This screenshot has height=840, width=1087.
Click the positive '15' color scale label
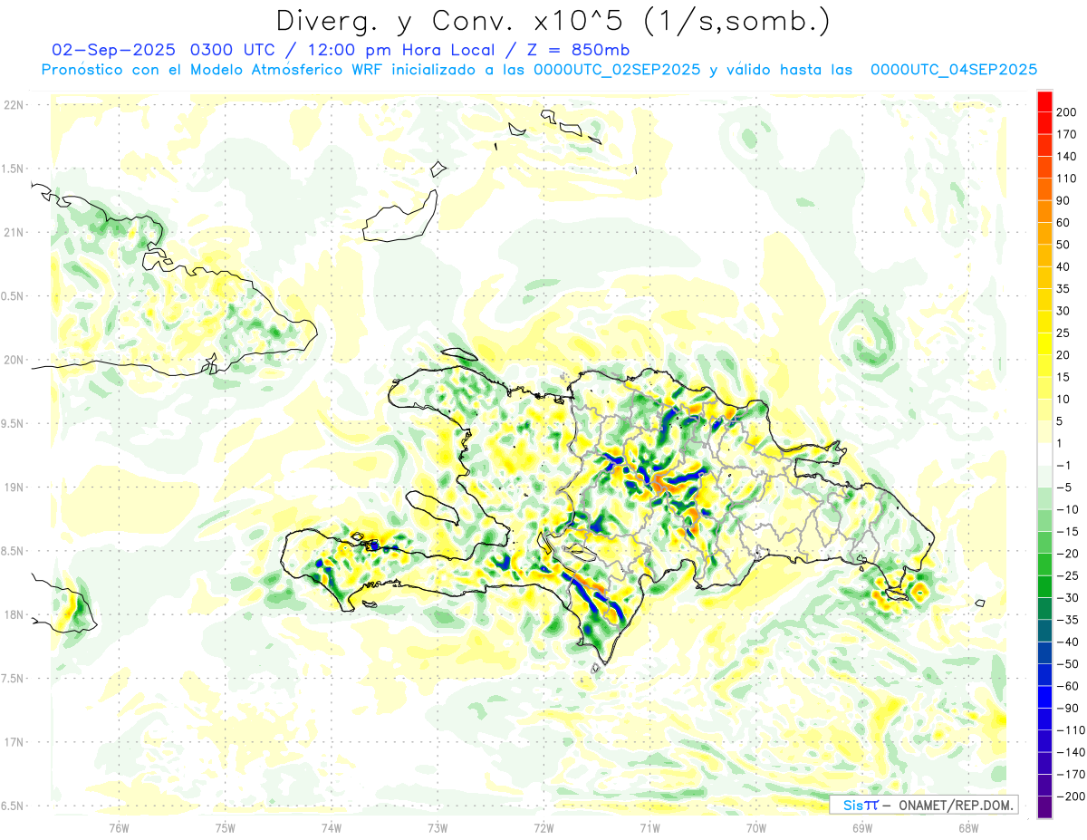(x=1063, y=377)
